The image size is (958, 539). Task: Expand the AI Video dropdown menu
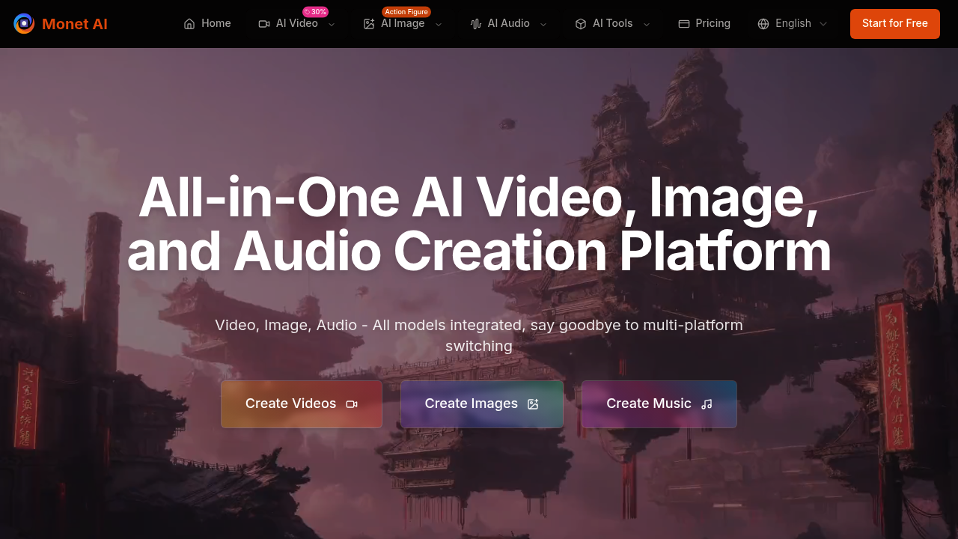click(330, 24)
